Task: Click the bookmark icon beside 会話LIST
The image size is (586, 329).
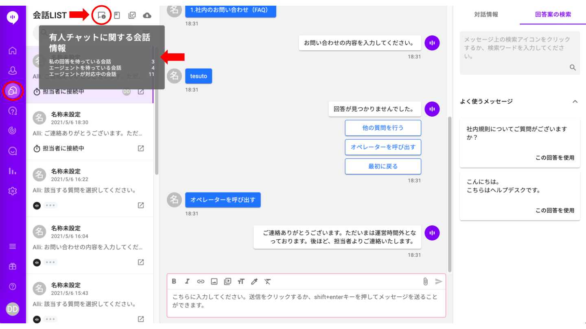Action: click(117, 15)
